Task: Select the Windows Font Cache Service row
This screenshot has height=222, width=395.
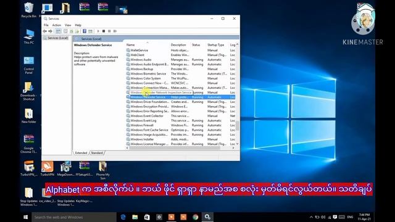Action: tap(180, 130)
